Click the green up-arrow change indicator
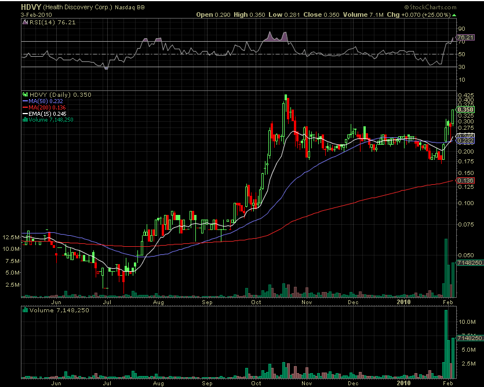 tap(454, 15)
